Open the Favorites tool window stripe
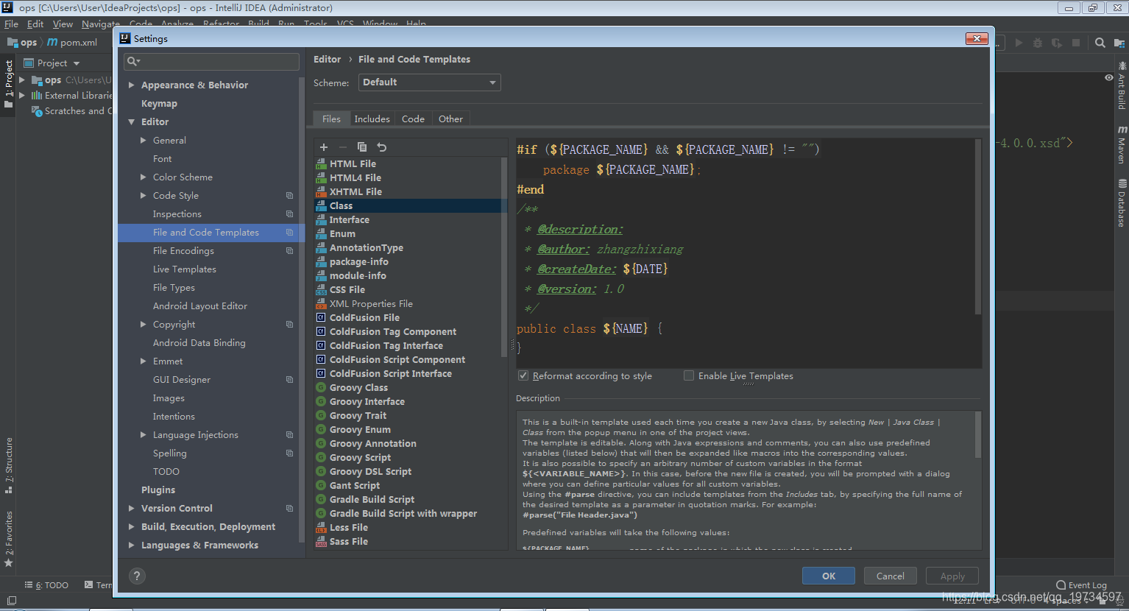Screen dimensions: 1129x611 pyautogui.click(x=9, y=539)
